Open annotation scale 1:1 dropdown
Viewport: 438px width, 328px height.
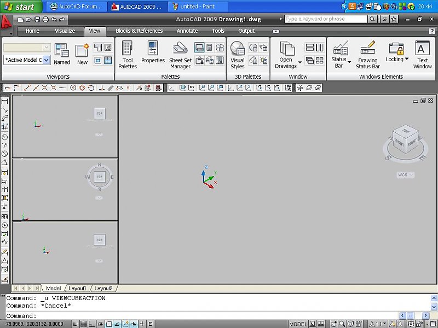377,324
